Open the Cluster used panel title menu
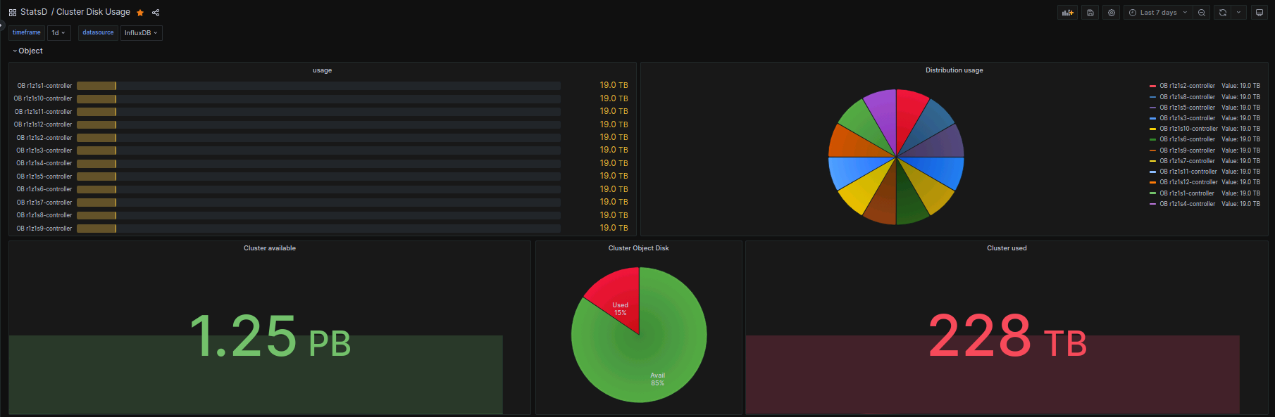 point(1007,248)
